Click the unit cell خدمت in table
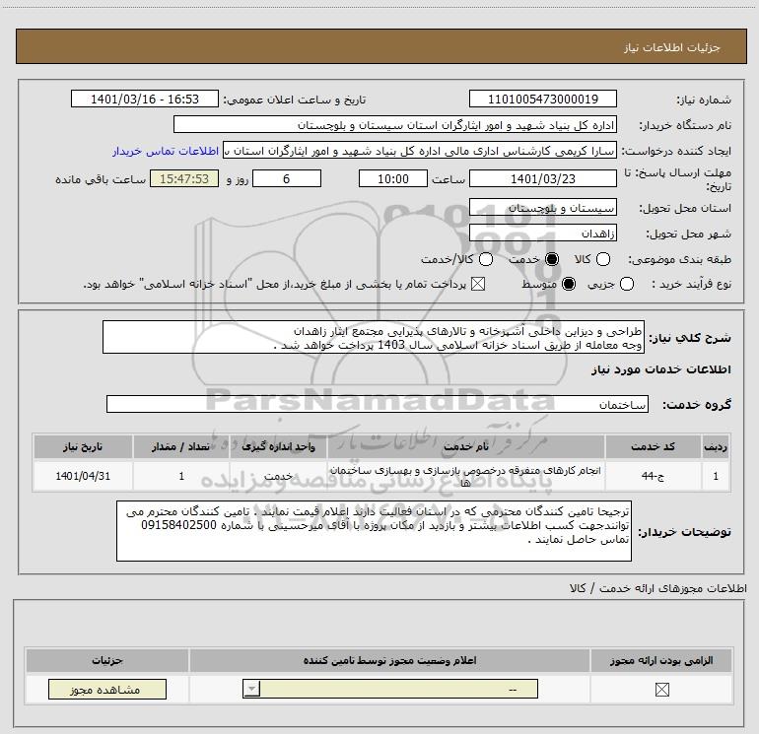The width and height of the screenshot is (759, 734). [x=278, y=476]
